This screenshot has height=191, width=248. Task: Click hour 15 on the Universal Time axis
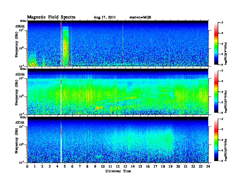(140, 166)
